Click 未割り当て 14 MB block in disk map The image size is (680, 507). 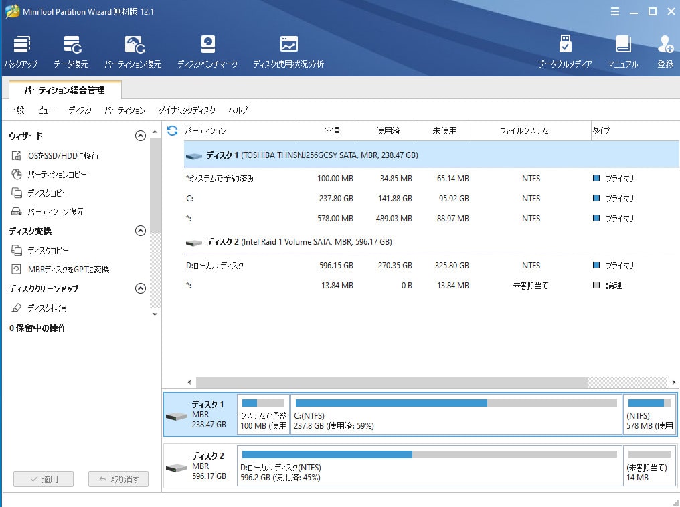tap(649, 466)
